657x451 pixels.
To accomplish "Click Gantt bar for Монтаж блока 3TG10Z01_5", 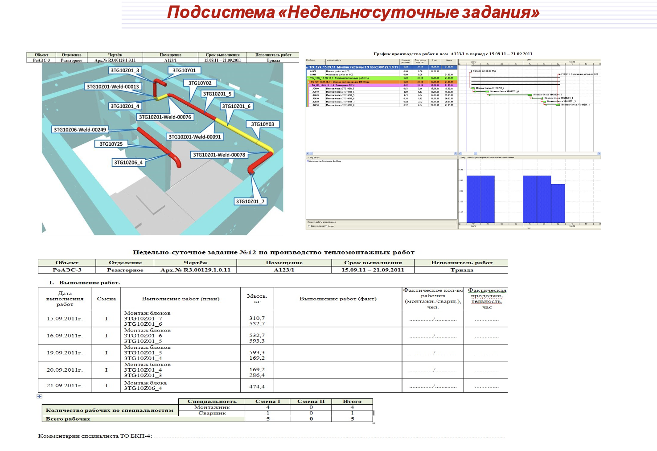I will [x=510, y=95].
